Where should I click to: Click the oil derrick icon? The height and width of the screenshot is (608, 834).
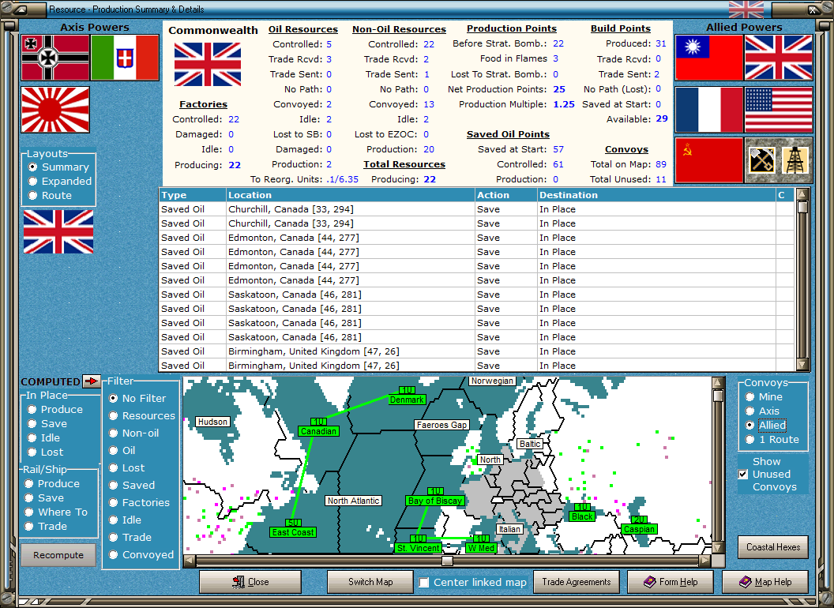point(795,160)
